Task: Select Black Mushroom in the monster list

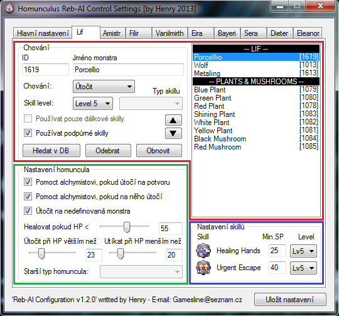Action: [256, 139]
